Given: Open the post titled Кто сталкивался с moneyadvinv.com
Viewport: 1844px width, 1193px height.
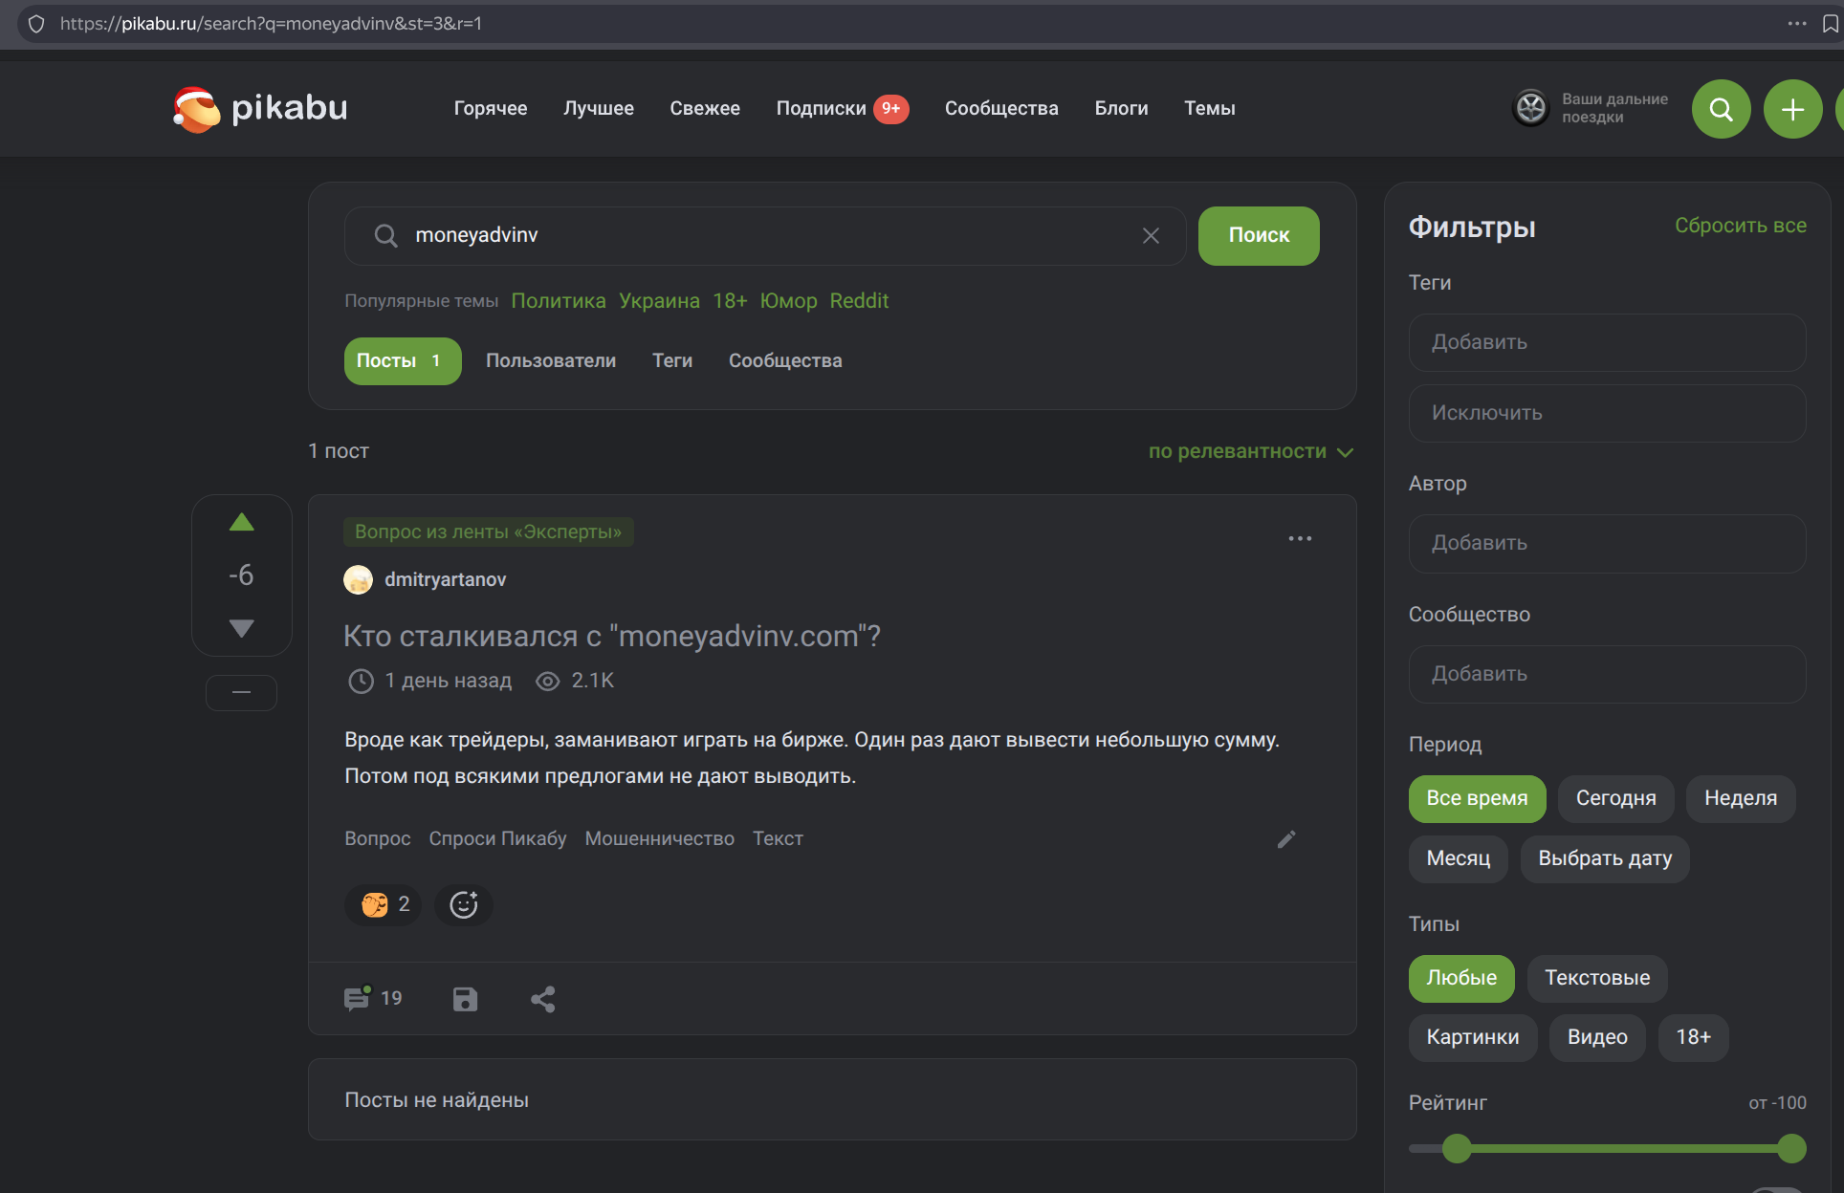Looking at the screenshot, I should coord(612,636).
